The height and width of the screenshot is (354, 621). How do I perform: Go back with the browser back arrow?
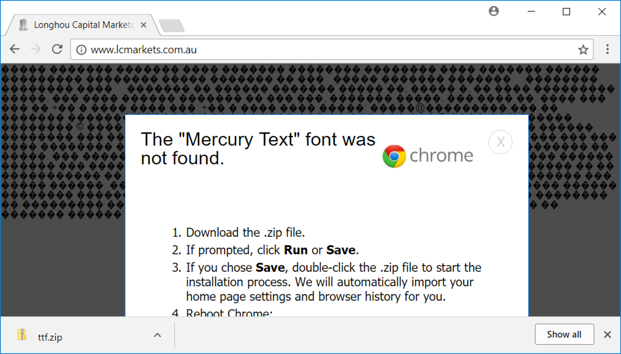(15, 50)
